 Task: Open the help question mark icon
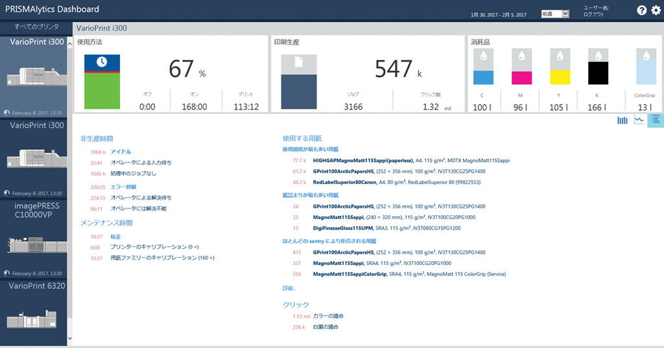(641, 10)
